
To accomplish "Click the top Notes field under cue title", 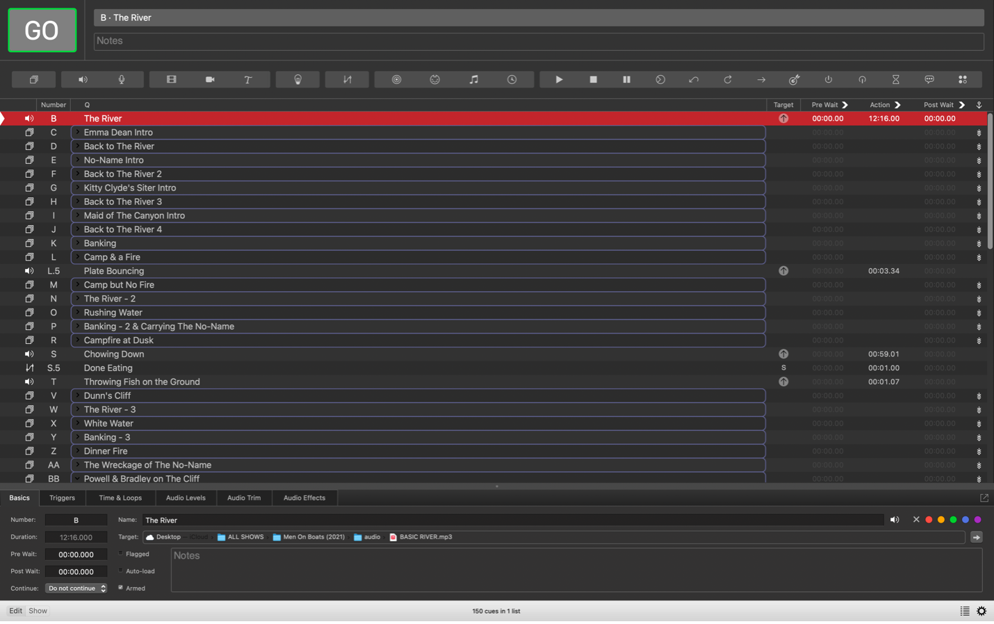I will click(539, 41).
